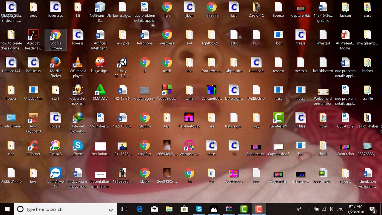Image resolution: width=382 pixels, height=215 pixels.
Task: Click the reports folder
Action: (x=345, y=176)
